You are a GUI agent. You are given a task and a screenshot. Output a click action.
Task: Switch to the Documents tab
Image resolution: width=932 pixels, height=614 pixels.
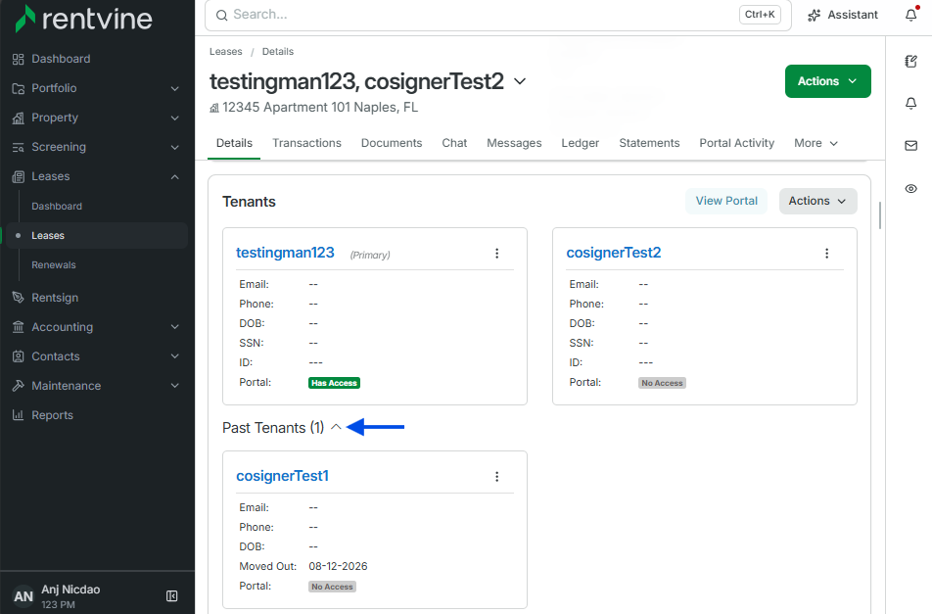tap(392, 143)
